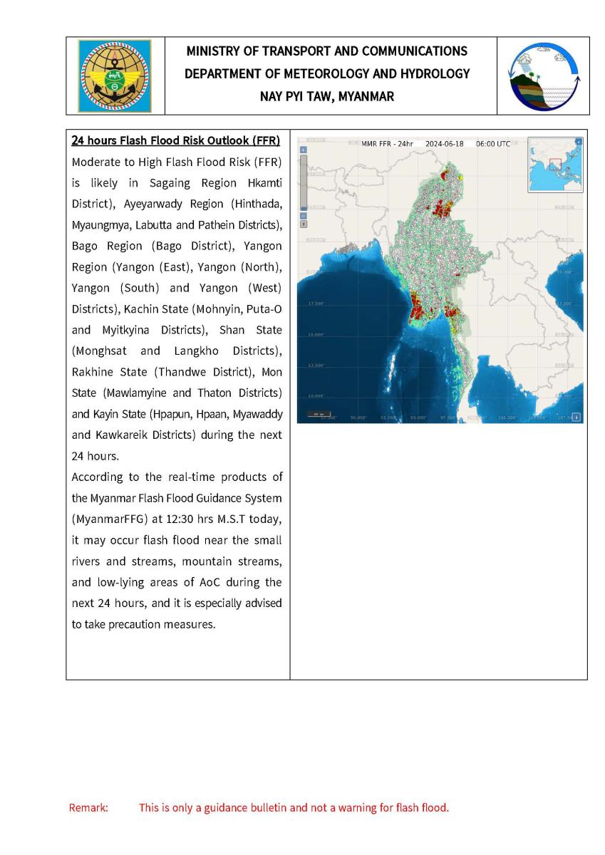Click the "State (Mawlamyine and Thaton Districts)" line
Viewport: 605px width, 855px height.
tap(177, 393)
